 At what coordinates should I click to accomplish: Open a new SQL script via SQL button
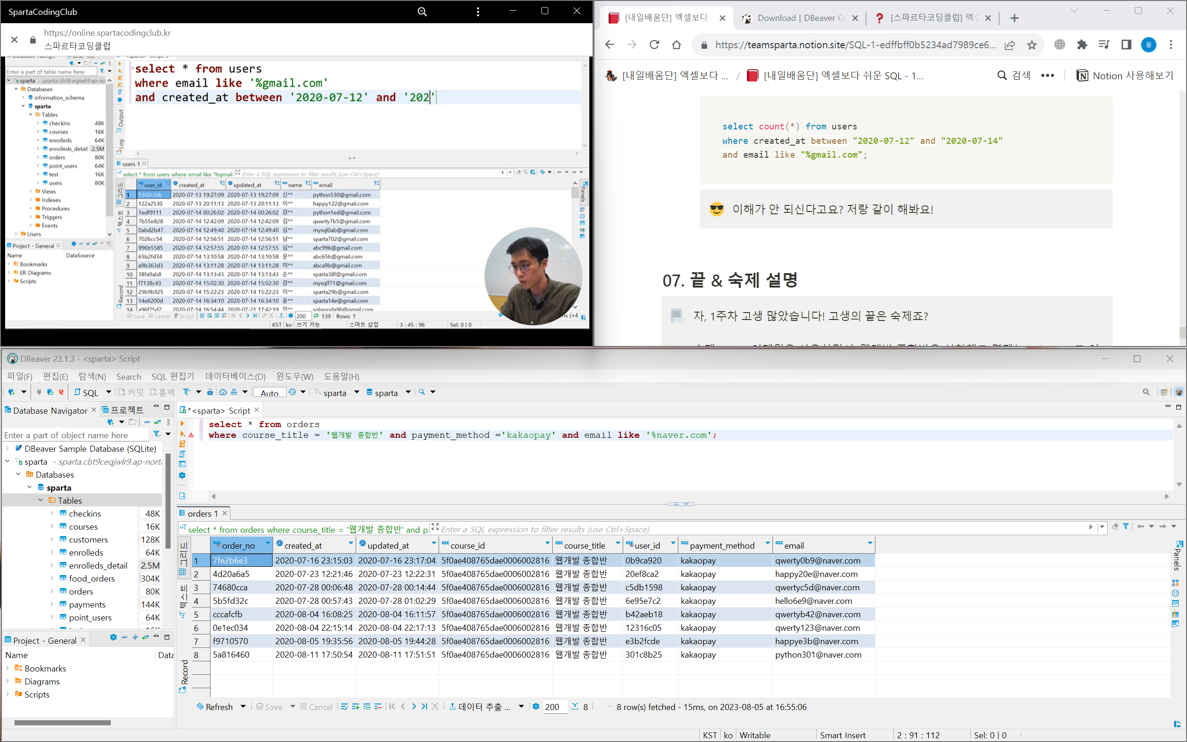[x=86, y=392]
